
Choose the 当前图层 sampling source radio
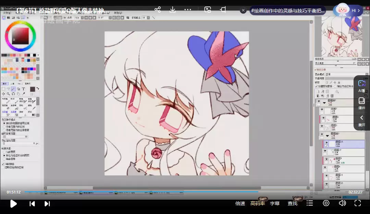coord(4,152)
